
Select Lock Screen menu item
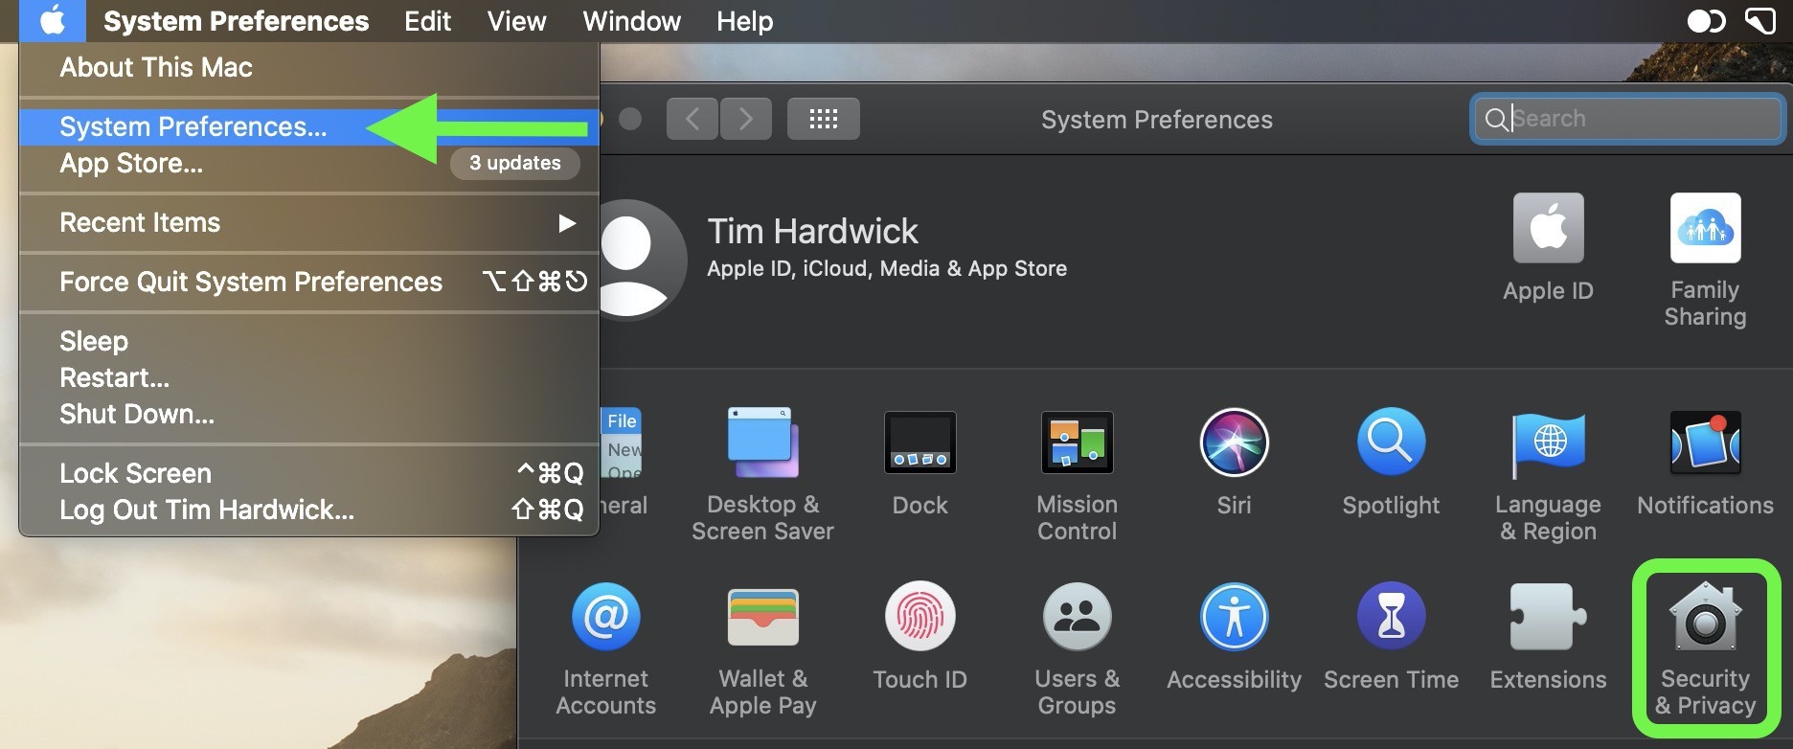pos(308,473)
